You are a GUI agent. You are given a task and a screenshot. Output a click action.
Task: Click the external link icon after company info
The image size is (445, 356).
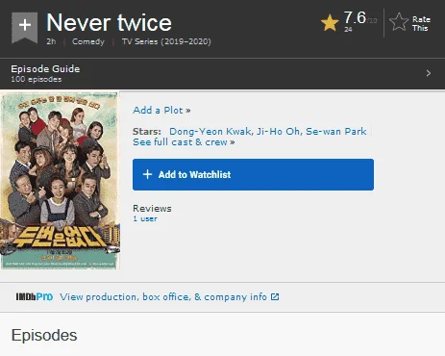click(x=275, y=297)
